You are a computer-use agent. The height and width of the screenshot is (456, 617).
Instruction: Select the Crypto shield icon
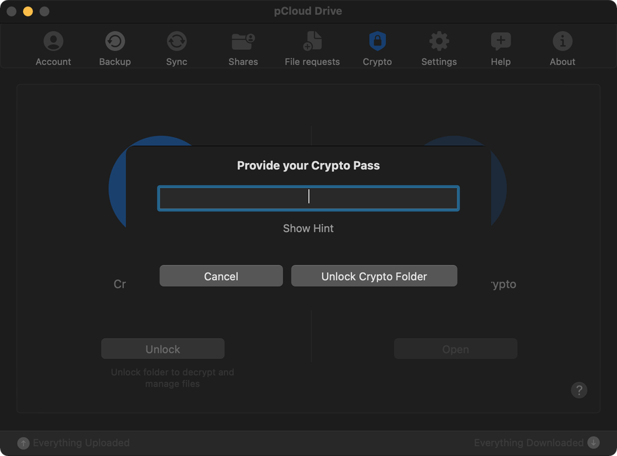click(x=377, y=39)
